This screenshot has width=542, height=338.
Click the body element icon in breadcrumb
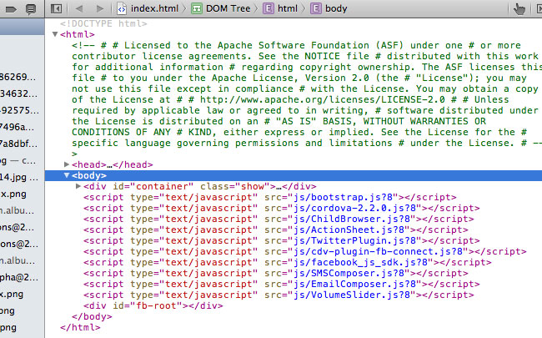tap(315, 8)
